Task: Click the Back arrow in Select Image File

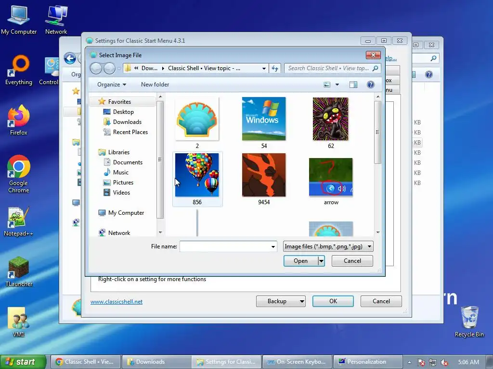Action: pyautogui.click(x=96, y=68)
